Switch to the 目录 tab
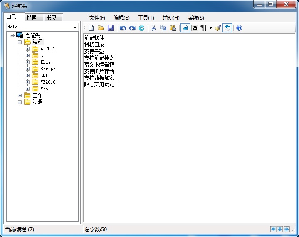The width and height of the screenshot is (299, 237). [x=14, y=17]
